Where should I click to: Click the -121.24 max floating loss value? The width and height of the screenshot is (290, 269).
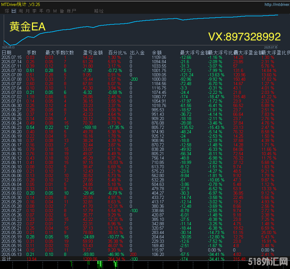tap(187, 75)
